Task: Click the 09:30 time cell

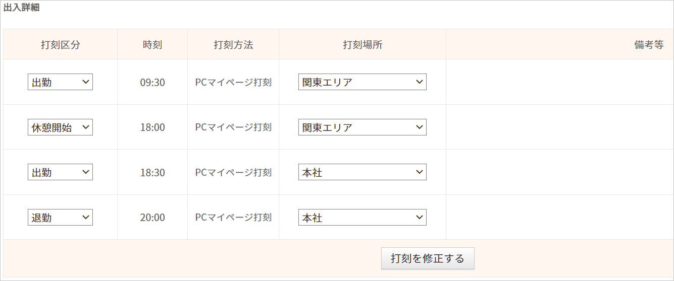Action: point(152,82)
